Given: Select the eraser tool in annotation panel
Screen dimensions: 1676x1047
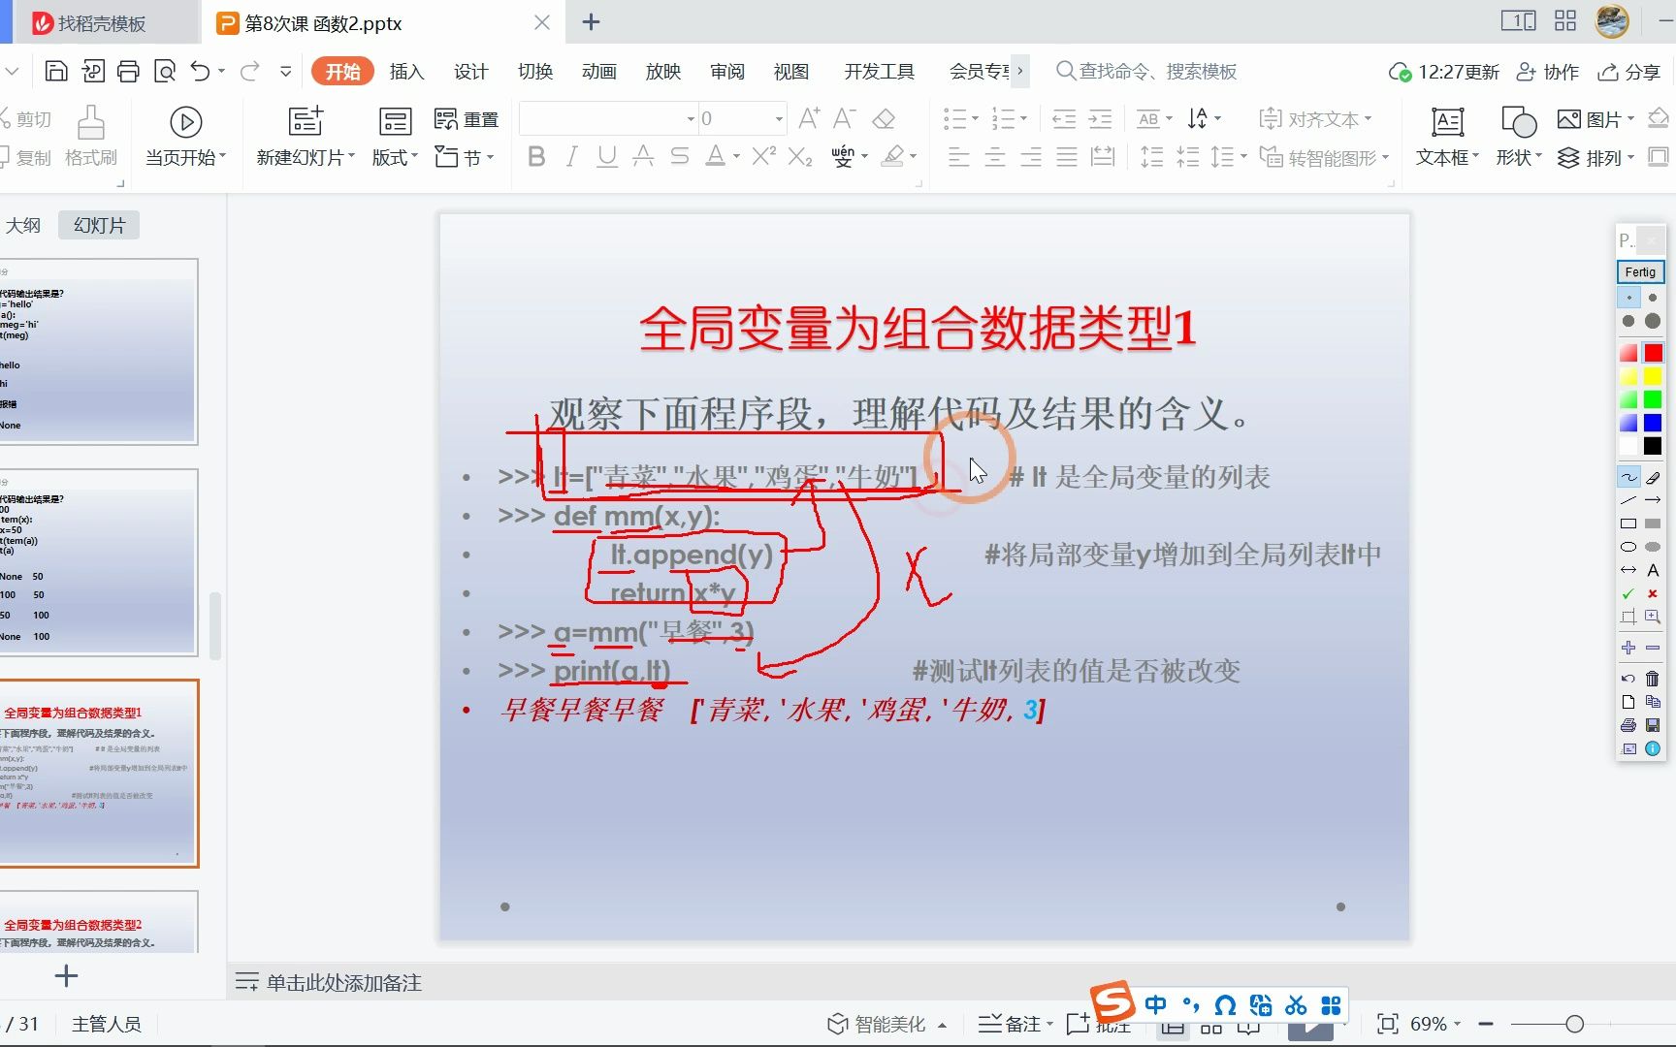Looking at the screenshot, I should [1652, 477].
